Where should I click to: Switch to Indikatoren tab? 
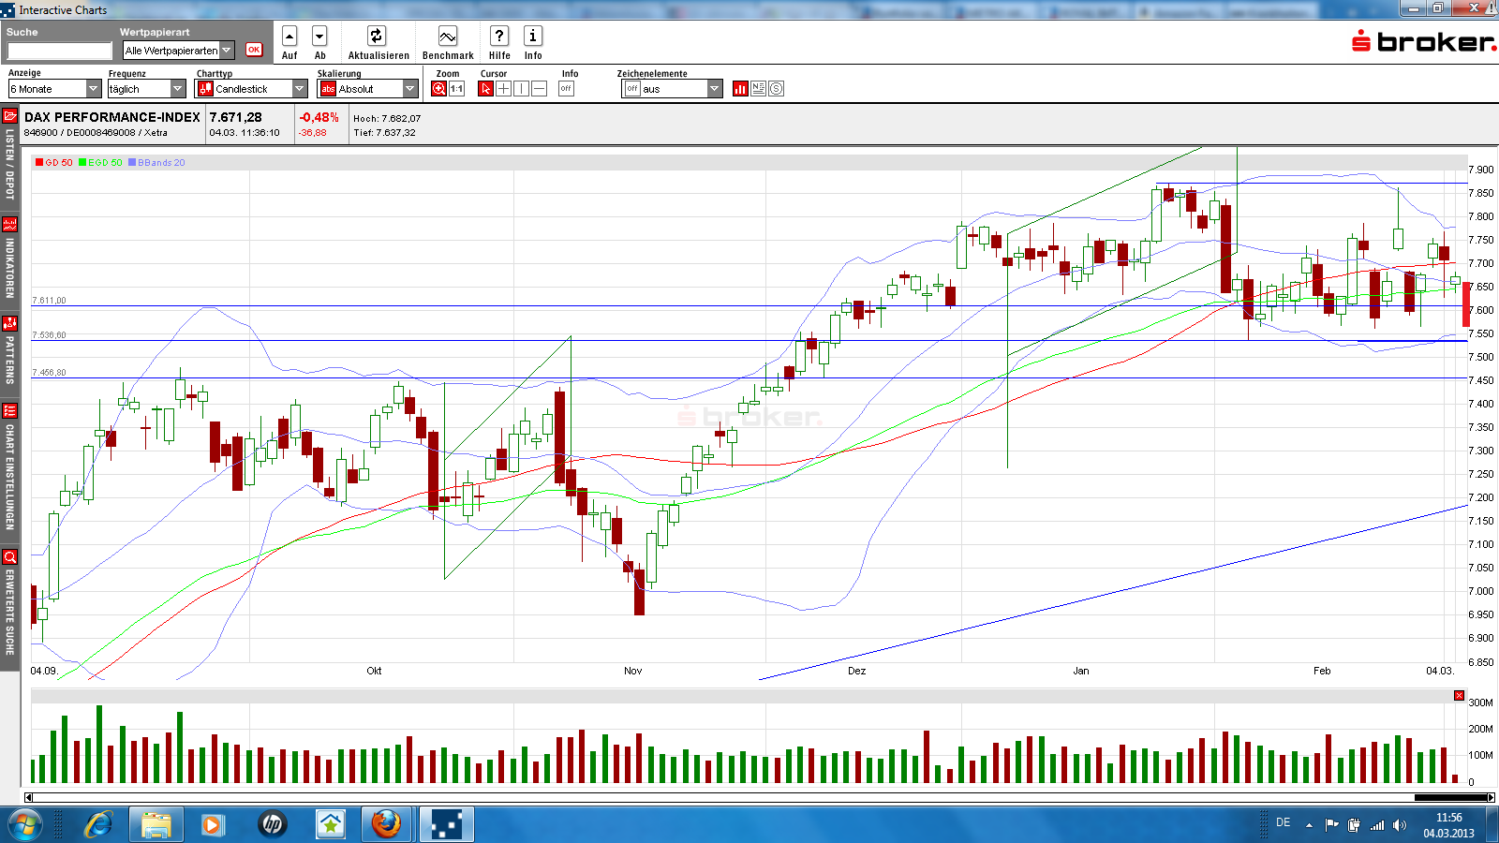click(x=9, y=268)
